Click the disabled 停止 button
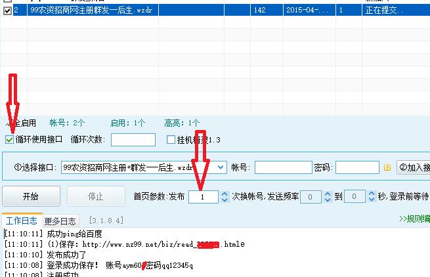 [x=96, y=196]
